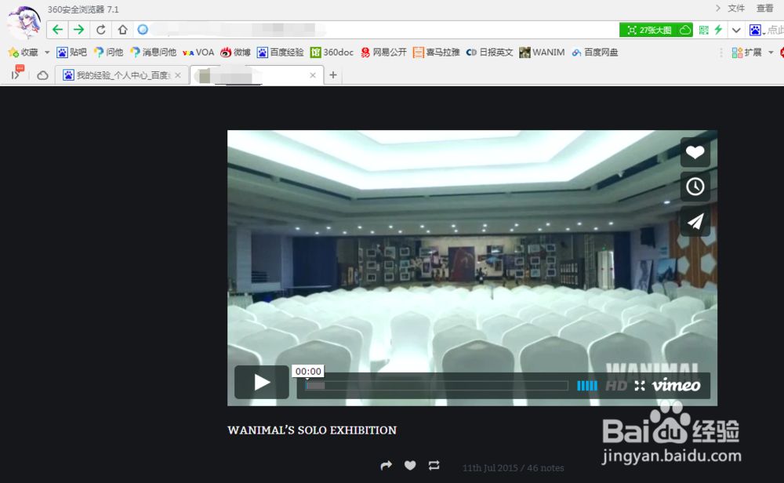Click the green lightning speed-mode icon
This screenshot has width=784, height=483.
(x=718, y=30)
